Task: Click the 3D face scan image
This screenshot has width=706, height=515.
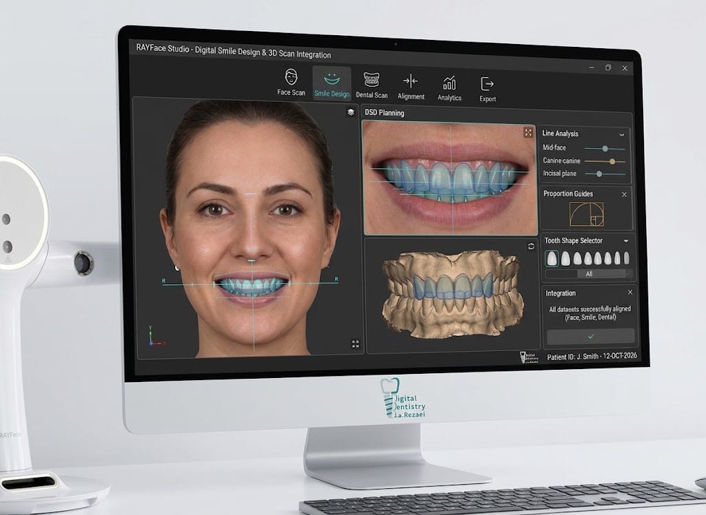Action: click(251, 229)
